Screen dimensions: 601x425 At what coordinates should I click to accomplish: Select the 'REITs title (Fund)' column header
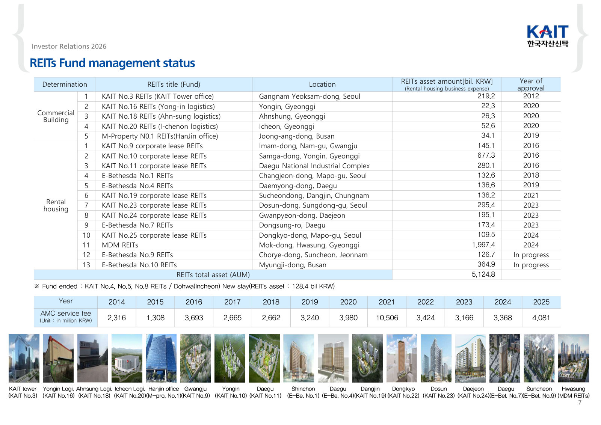[174, 84]
